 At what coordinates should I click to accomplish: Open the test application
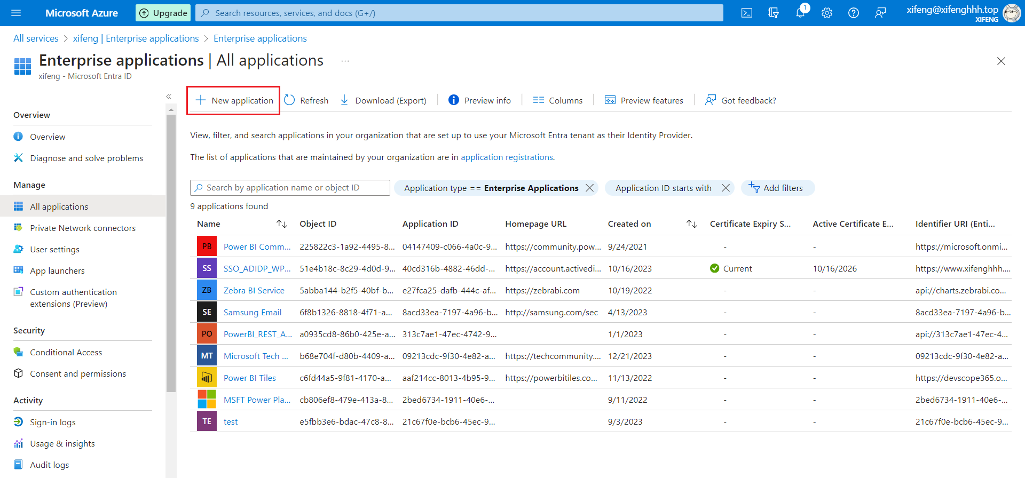click(231, 422)
